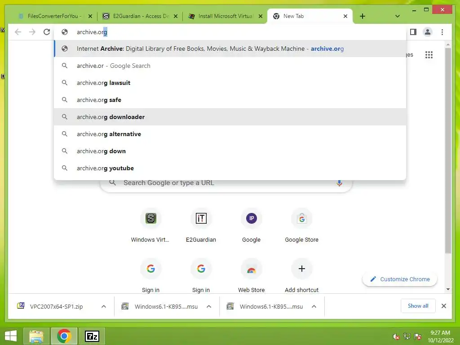
Task: Open Google apps grid
Action: coord(429,54)
